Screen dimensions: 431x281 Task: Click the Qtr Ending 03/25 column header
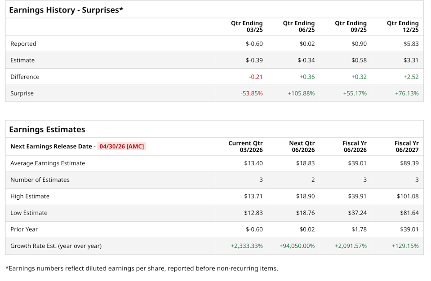point(246,26)
